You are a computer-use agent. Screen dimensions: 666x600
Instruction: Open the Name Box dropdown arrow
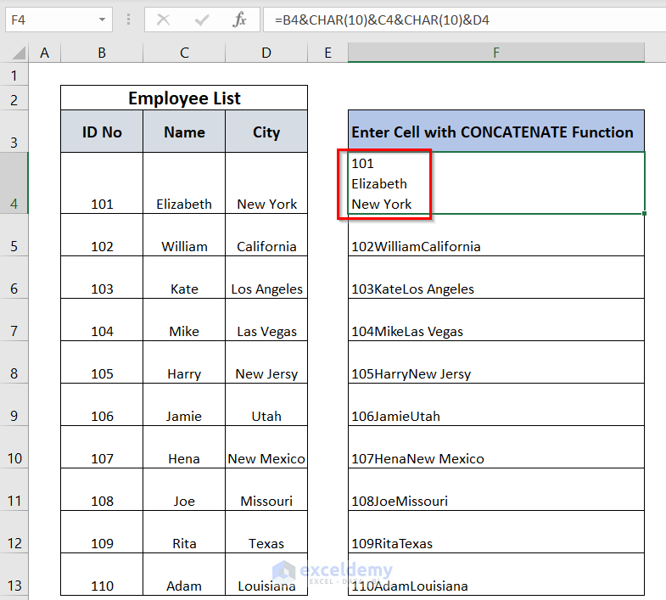pos(102,20)
